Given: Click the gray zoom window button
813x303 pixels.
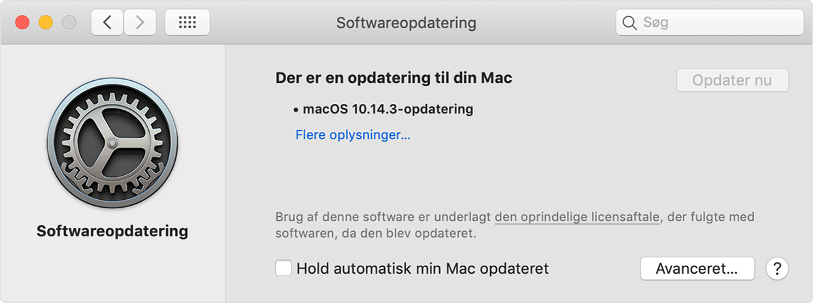Looking at the screenshot, I should [x=69, y=23].
